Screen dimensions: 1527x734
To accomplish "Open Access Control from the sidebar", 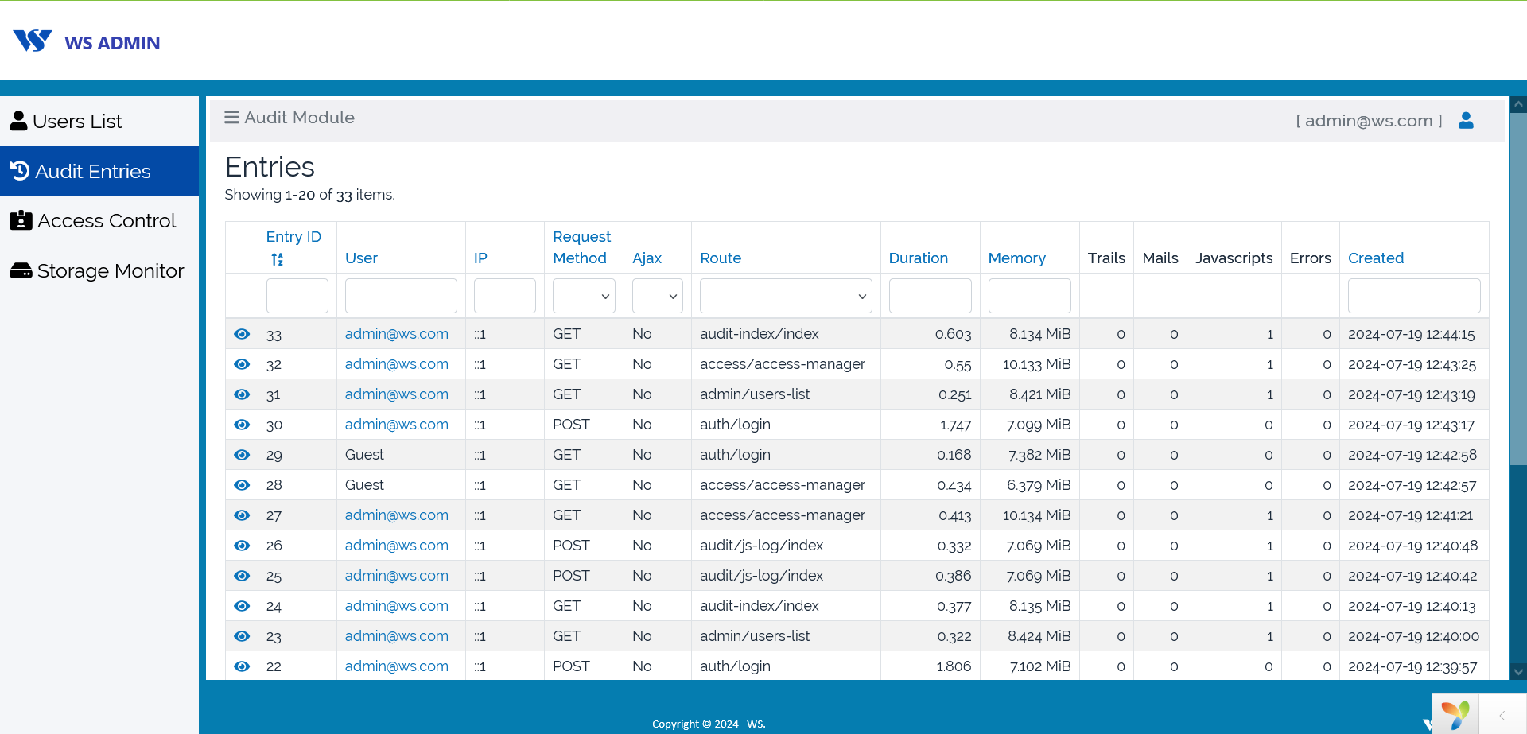I will pyautogui.click(x=107, y=220).
